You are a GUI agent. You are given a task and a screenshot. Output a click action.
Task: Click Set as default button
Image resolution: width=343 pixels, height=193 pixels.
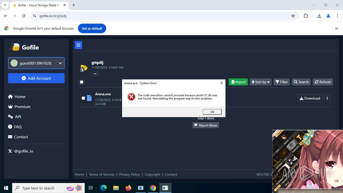pos(92,28)
